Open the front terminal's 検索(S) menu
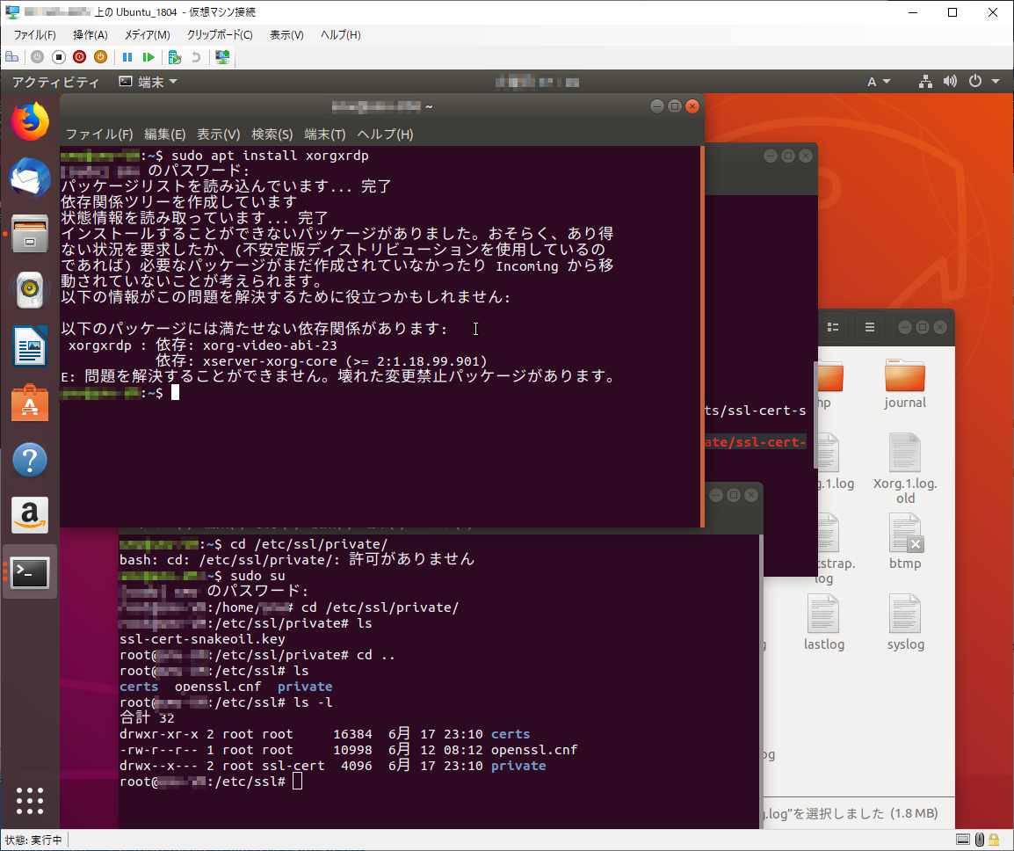1014x851 pixels. 272,134
